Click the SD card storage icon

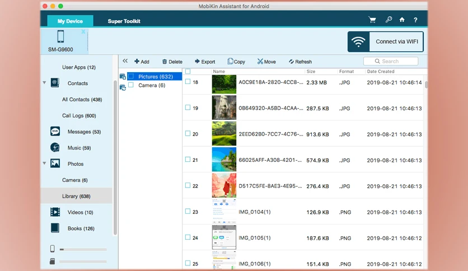coord(53,261)
